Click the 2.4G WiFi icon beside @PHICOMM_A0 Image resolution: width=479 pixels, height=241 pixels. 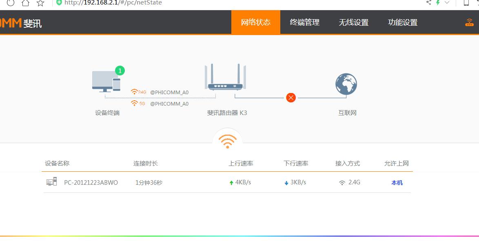pos(135,92)
